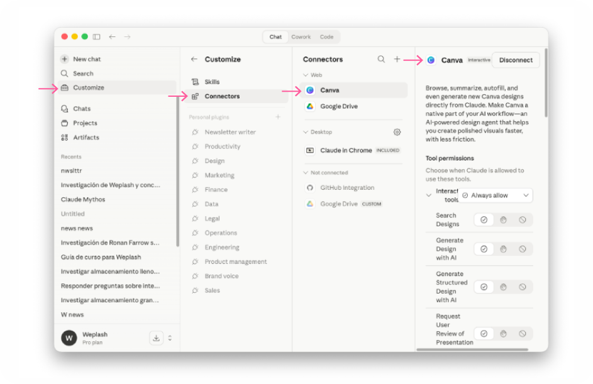Open account switcher arrows beside Weplash
The image size is (593, 384).
click(x=170, y=338)
